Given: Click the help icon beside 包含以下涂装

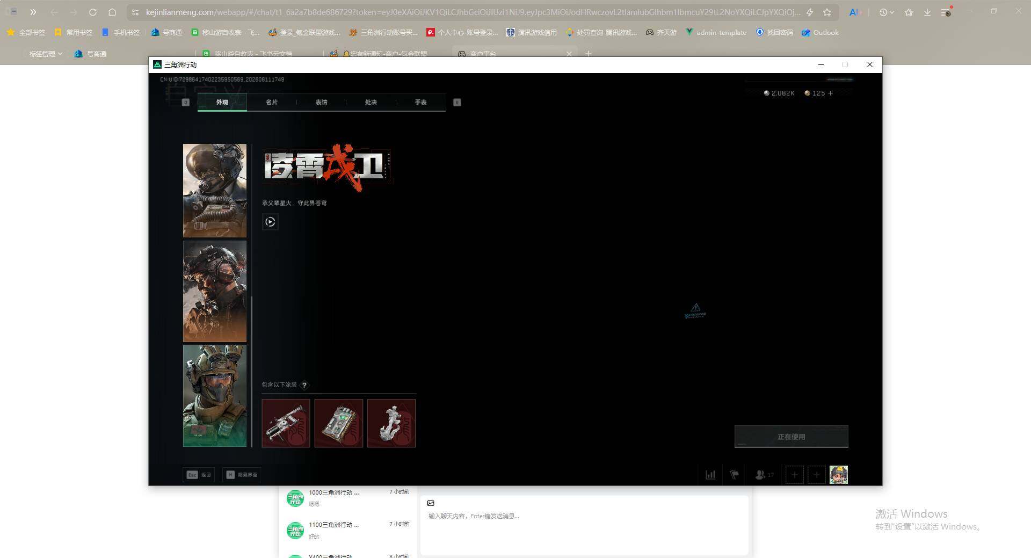Looking at the screenshot, I should [x=304, y=385].
